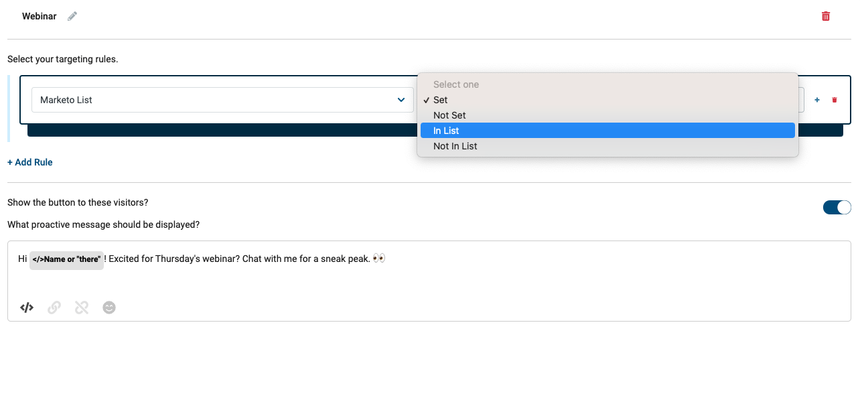Delete the Webinar with the red trash icon

click(826, 16)
